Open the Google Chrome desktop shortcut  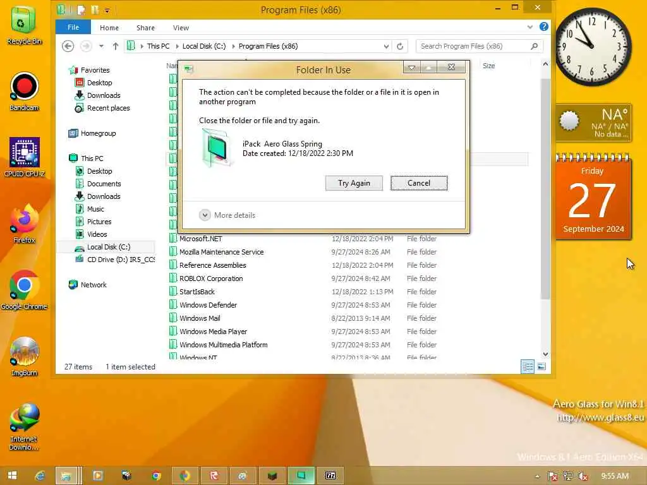(x=24, y=290)
